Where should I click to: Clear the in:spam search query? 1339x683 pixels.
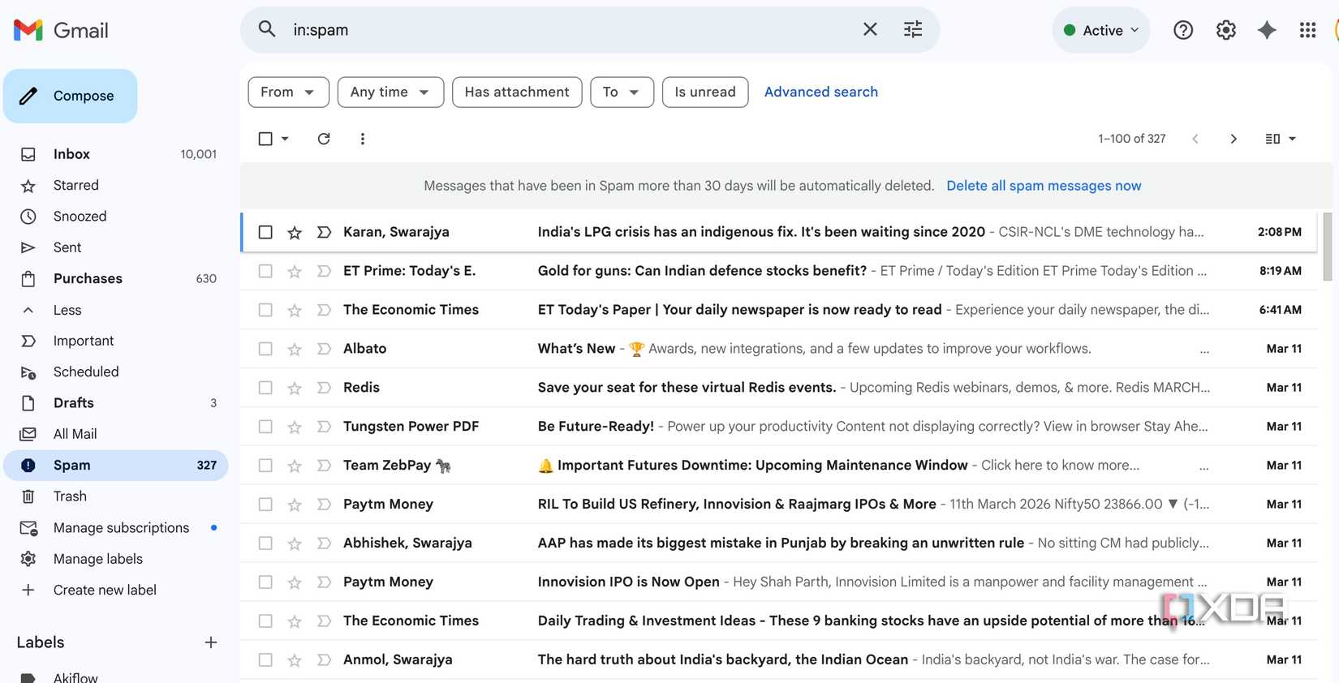tap(870, 29)
